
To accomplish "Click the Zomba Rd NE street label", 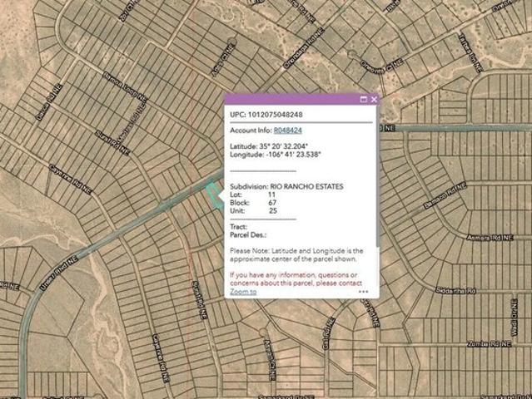I will pyautogui.click(x=489, y=344).
